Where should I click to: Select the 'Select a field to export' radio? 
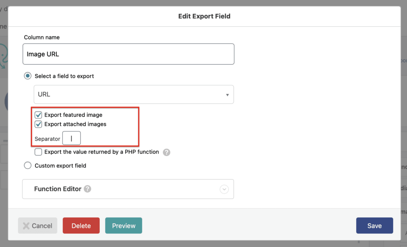[x=27, y=76]
